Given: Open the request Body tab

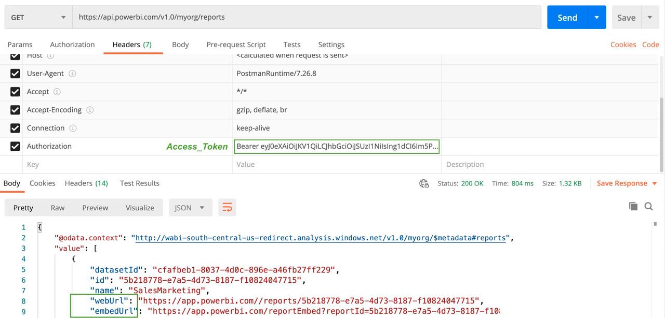Looking at the screenshot, I should coord(180,45).
